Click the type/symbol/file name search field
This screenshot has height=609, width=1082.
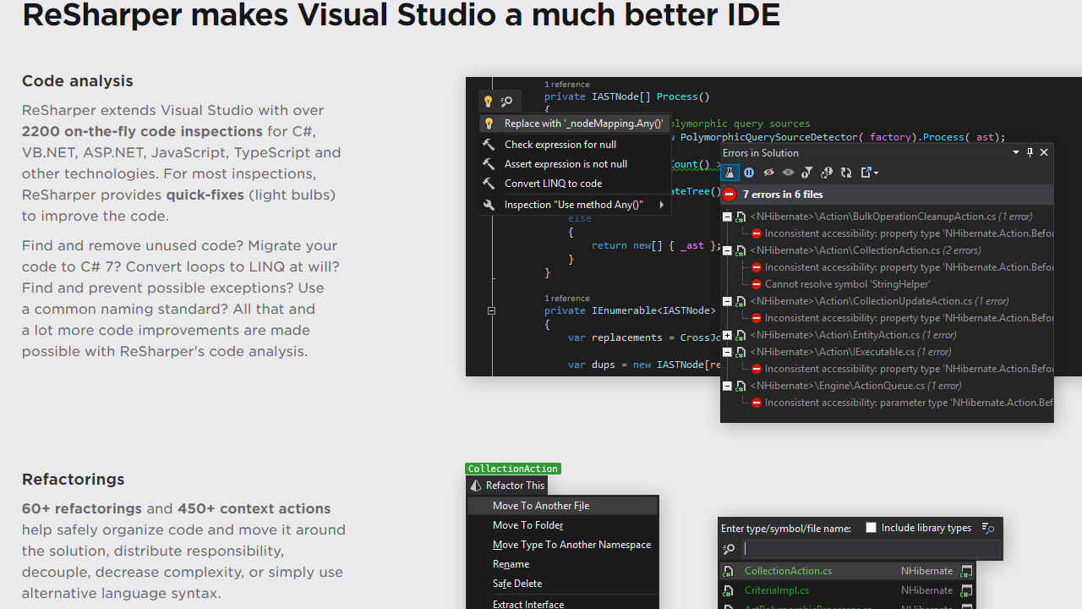871,549
